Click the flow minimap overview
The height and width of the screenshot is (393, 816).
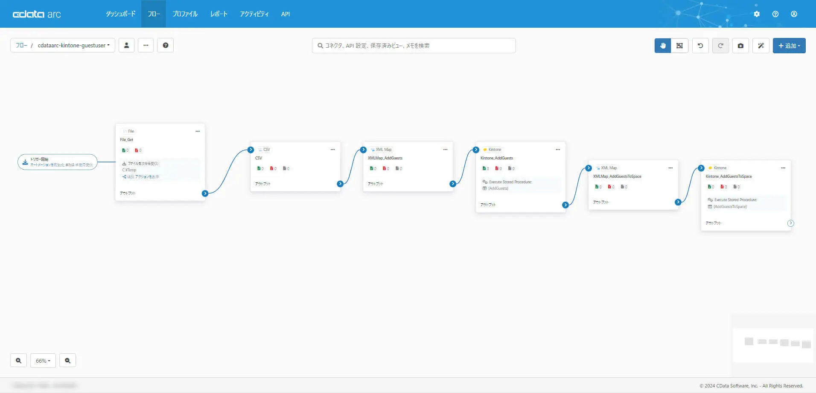pos(773,345)
